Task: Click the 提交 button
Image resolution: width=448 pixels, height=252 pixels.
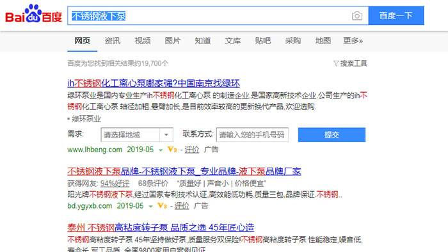Action: pyautogui.click(x=332, y=135)
